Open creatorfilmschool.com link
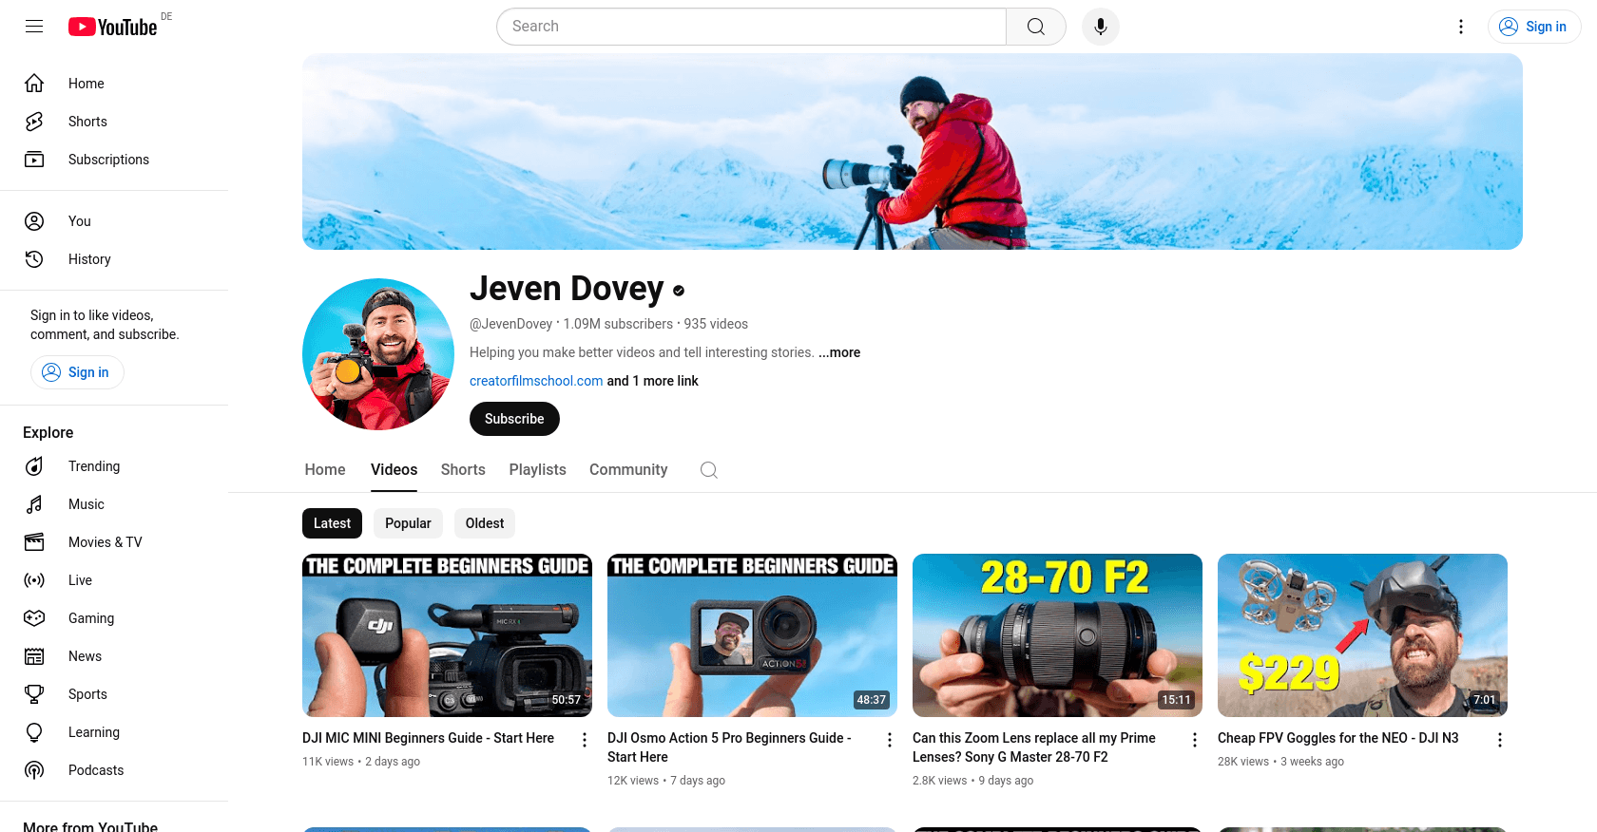 (x=536, y=381)
